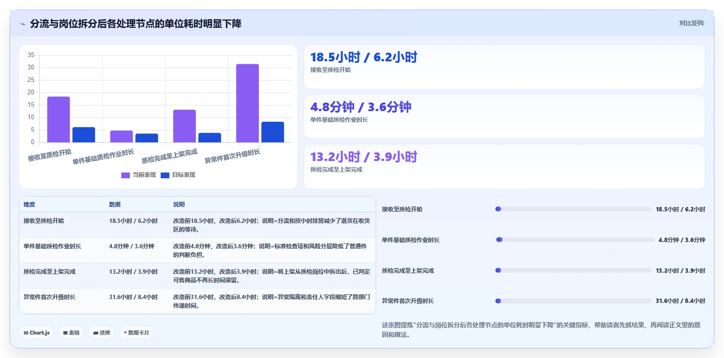Click the y-axis value 35

[31, 55]
